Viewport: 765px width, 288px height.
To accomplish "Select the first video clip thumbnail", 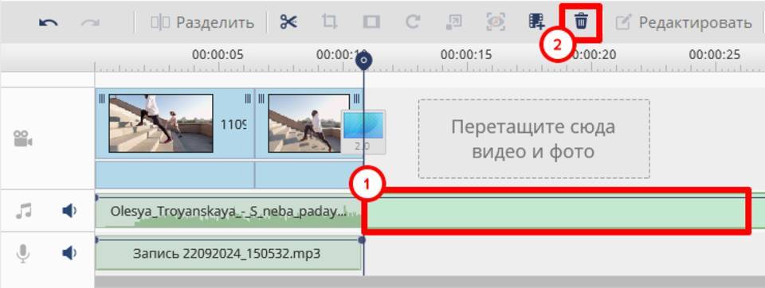I will 160,123.
